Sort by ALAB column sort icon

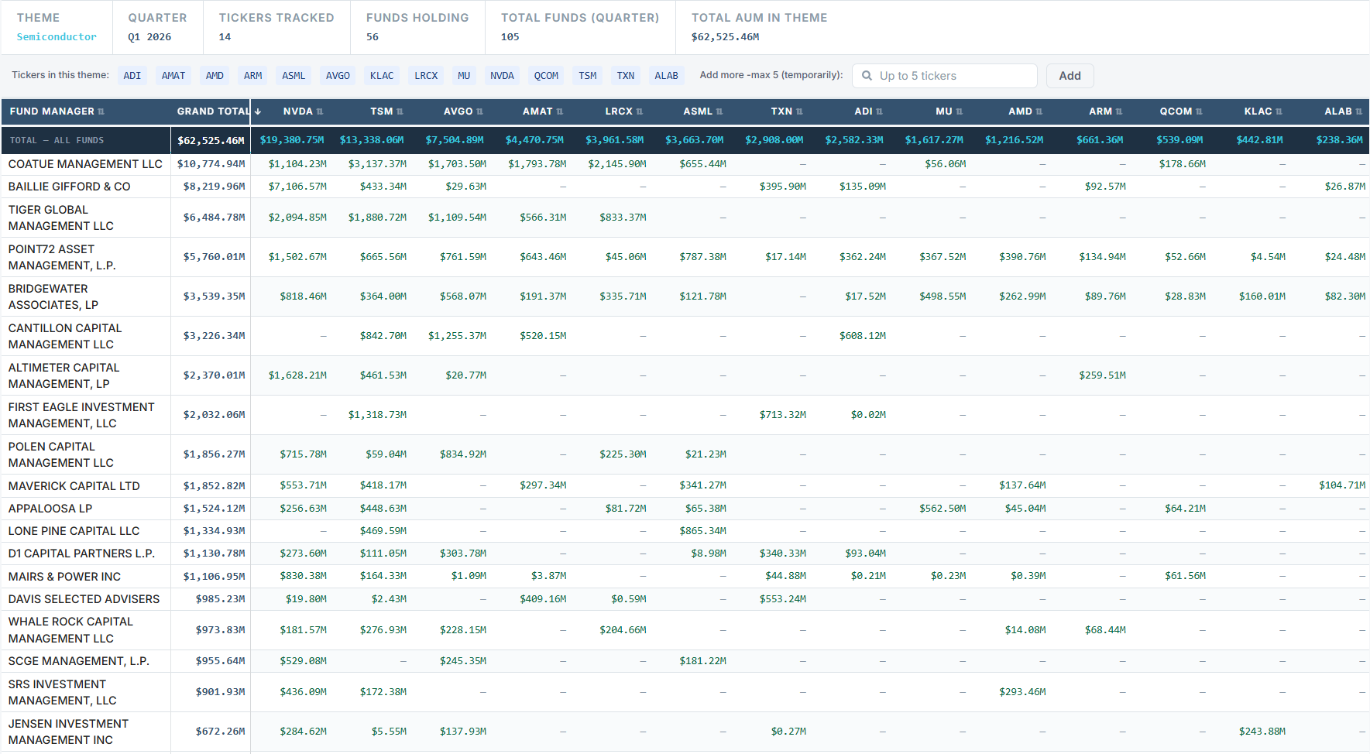point(1359,111)
